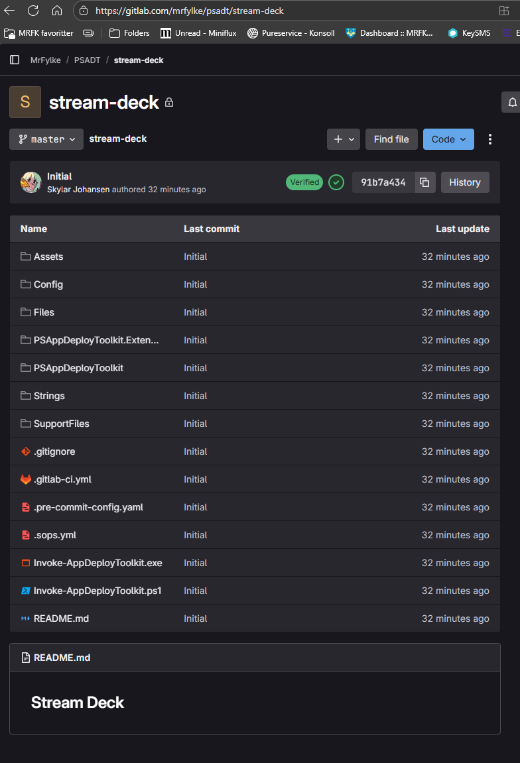
Task: Go to PSADT breadcrumb
Action: pos(87,60)
